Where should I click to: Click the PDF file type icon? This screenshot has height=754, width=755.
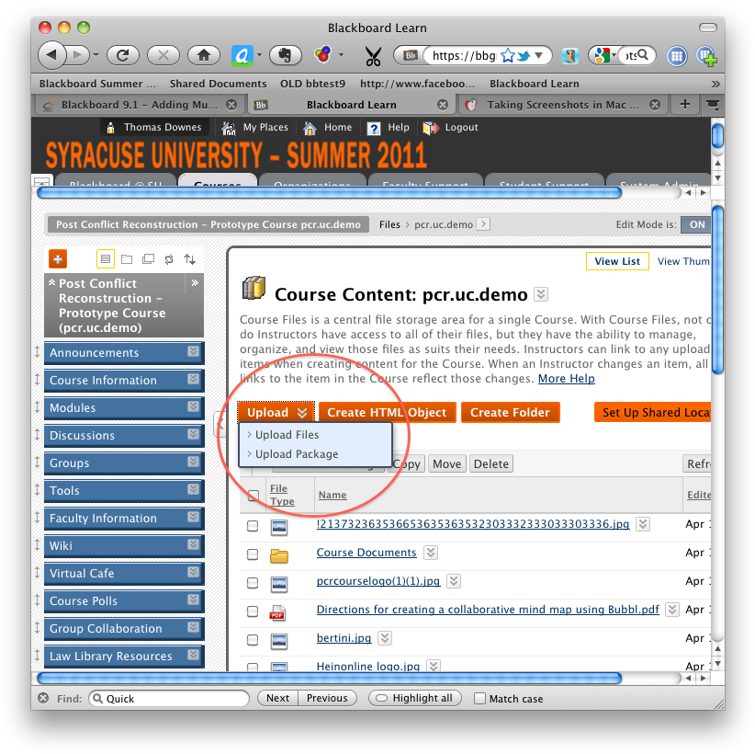pos(277,612)
